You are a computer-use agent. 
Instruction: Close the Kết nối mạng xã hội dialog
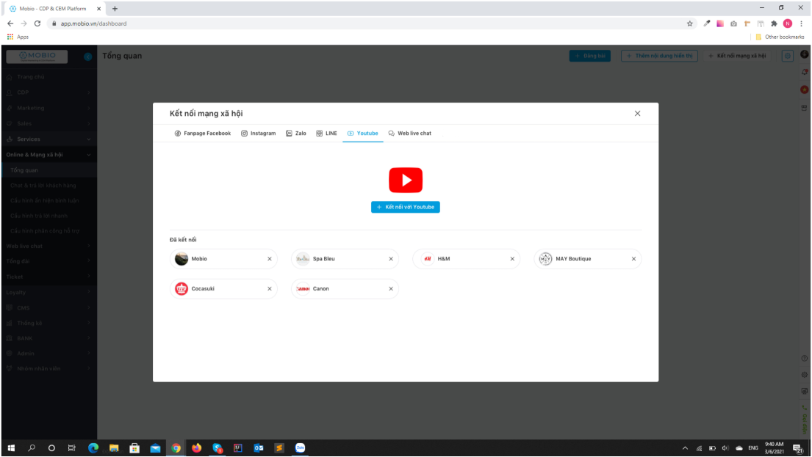coord(638,114)
